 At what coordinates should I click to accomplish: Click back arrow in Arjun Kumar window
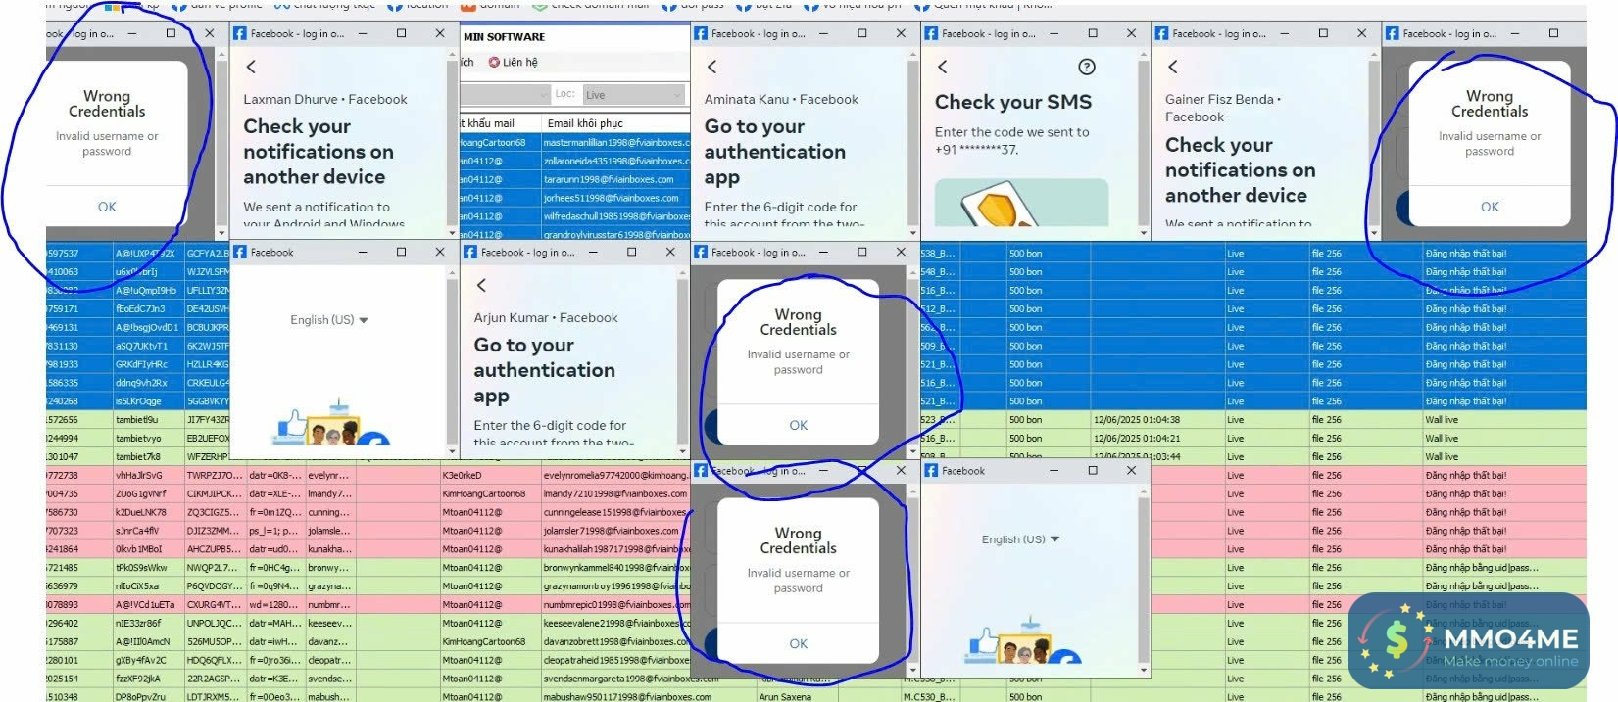481,285
